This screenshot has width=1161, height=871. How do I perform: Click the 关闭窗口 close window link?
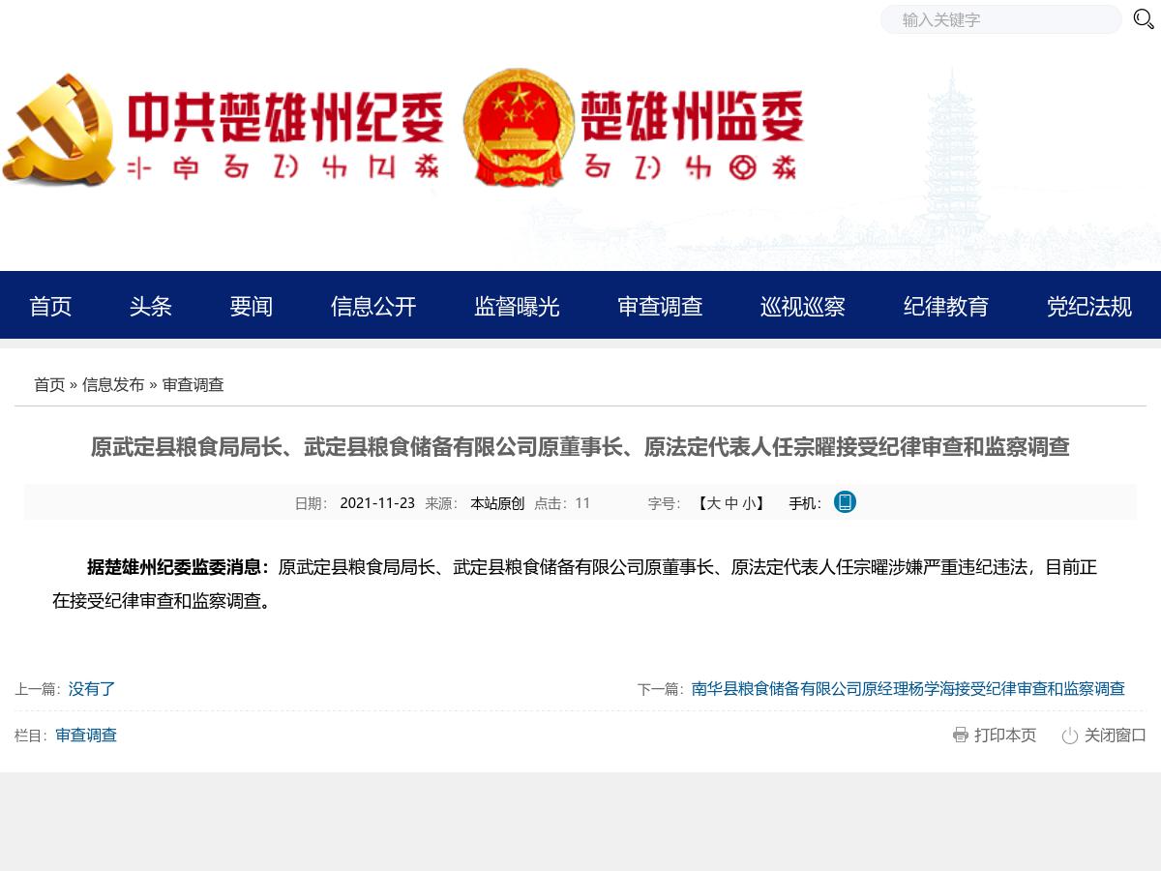[x=1116, y=736]
